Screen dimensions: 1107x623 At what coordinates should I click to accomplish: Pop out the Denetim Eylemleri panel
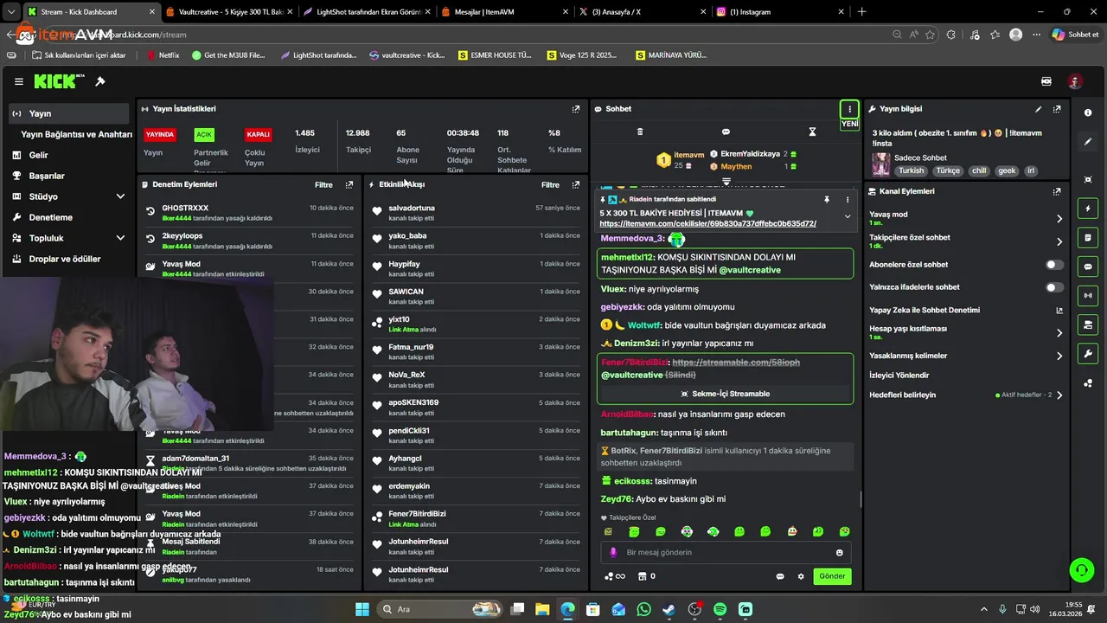tap(349, 184)
